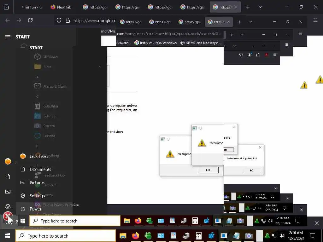Open Alarms & Clock from Start list
Viewport: 323px width, 242px height.
50,86
